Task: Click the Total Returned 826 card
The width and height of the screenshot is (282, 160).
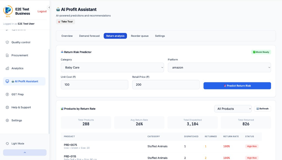Action: click(x=246, y=122)
